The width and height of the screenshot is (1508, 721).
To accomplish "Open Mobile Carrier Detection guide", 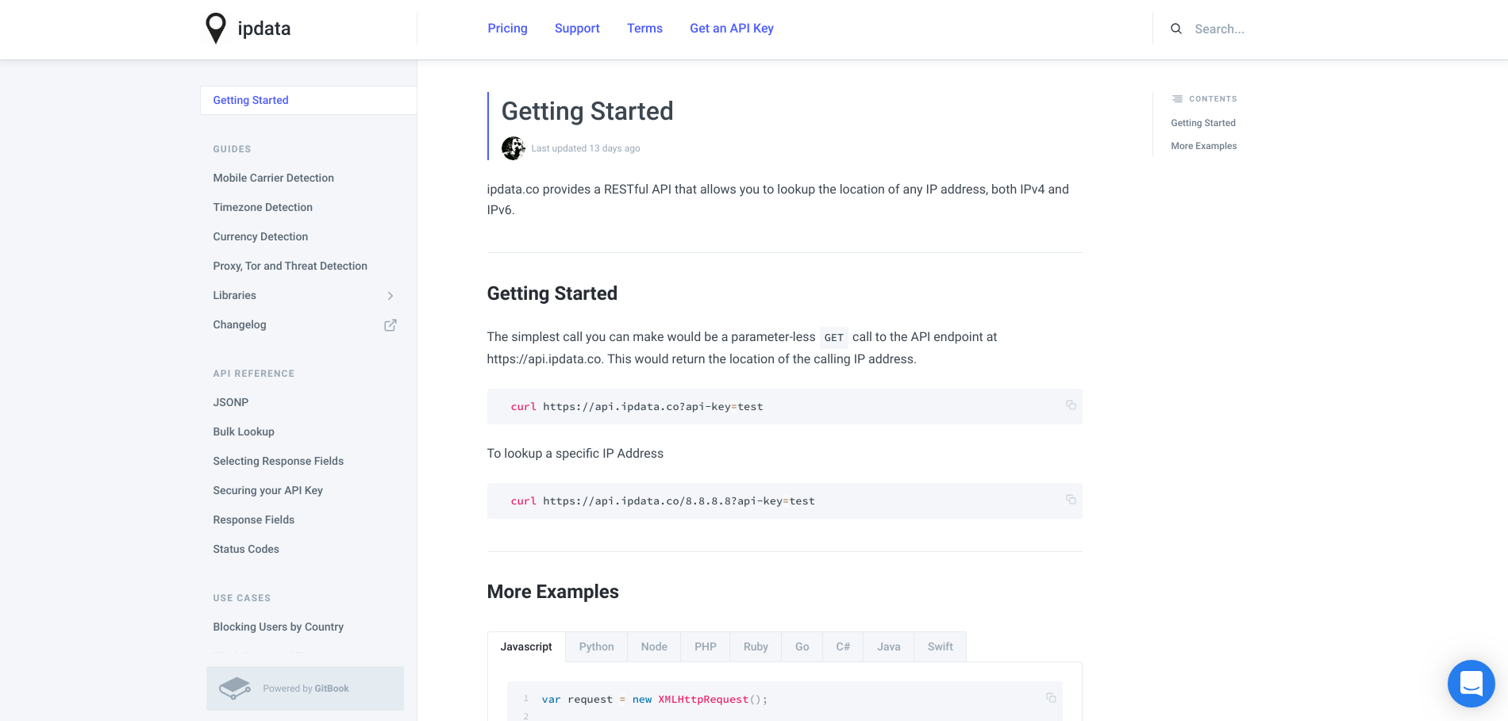I will tap(273, 178).
